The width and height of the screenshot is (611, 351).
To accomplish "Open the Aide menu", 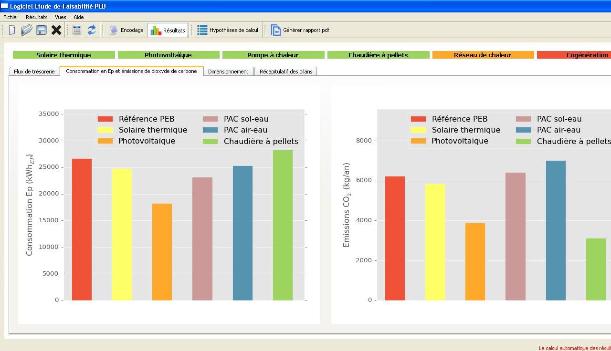I will click(x=79, y=17).
